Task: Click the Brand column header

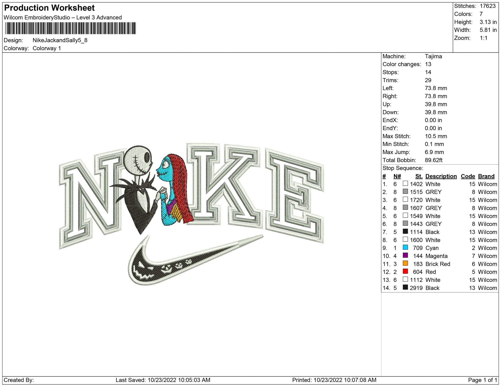Action: tap(486, 176)
